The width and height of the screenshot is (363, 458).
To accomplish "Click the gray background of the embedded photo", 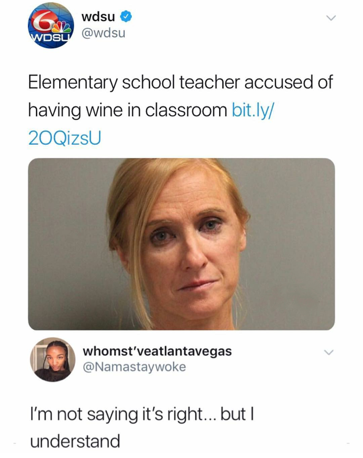I will coord(67,236).
